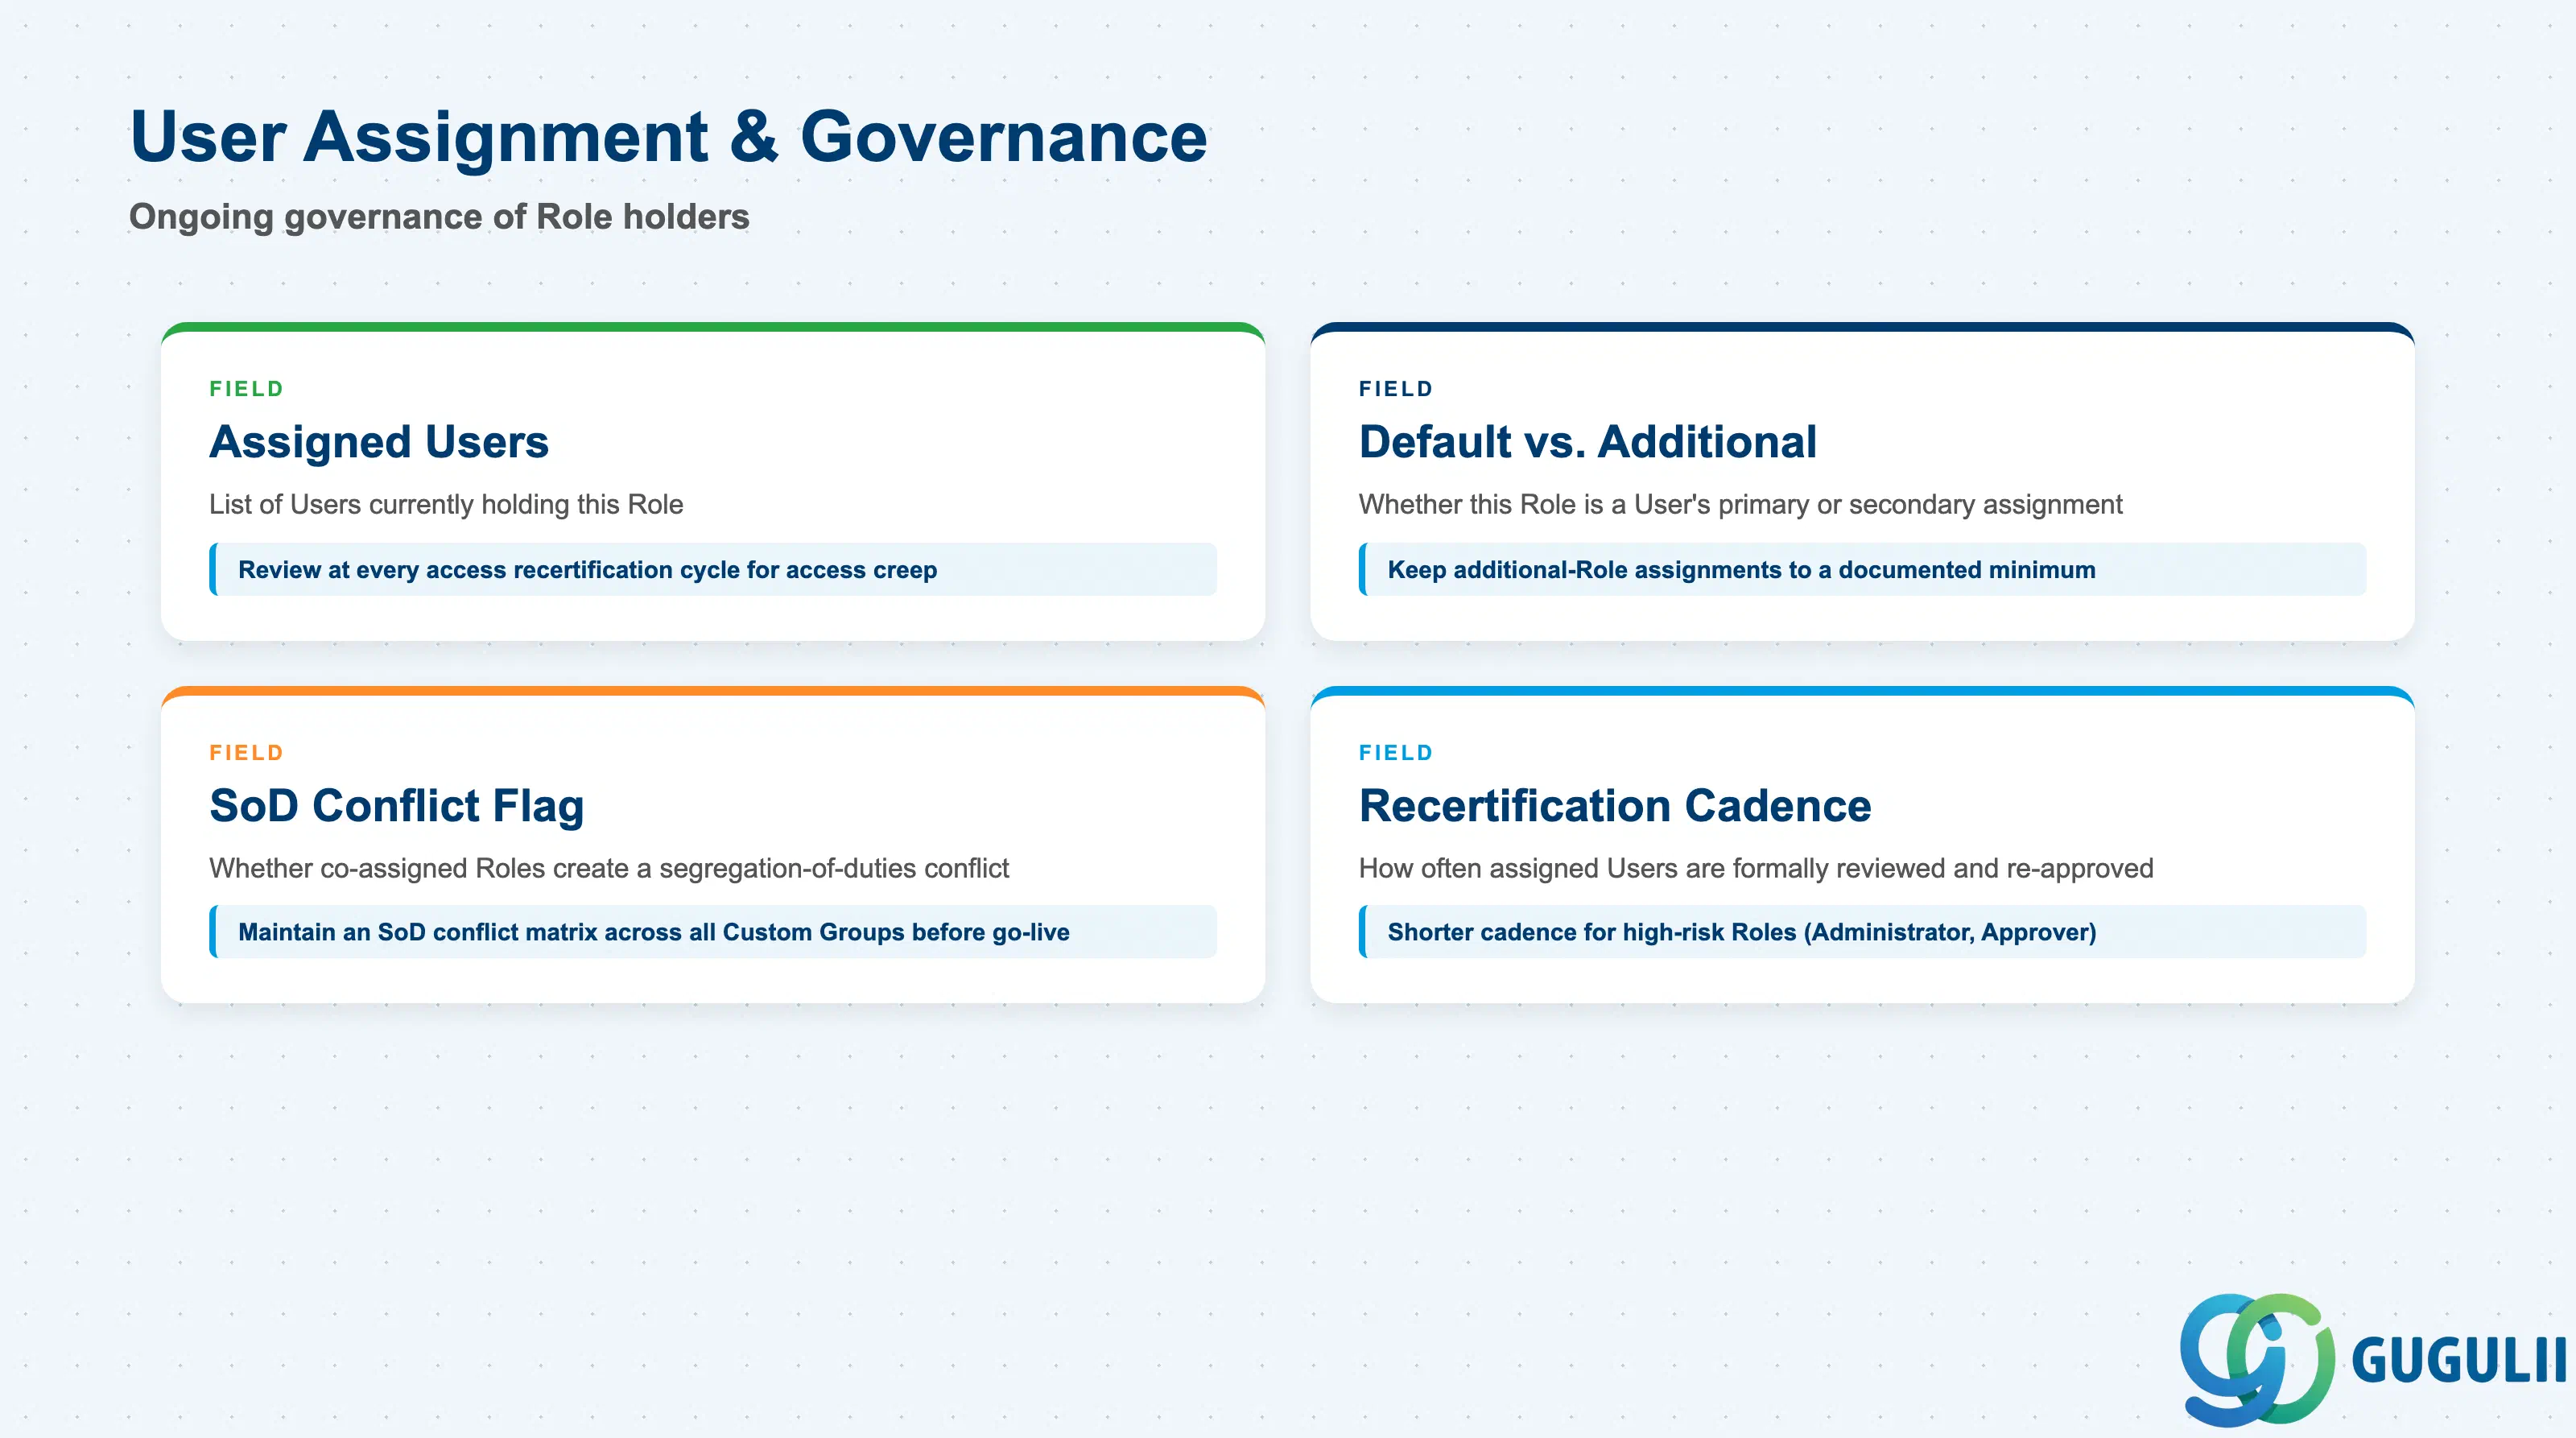Select the SoD Conflict Flag heading
The image size is (2576, 1438).
(x=396, y=806)
